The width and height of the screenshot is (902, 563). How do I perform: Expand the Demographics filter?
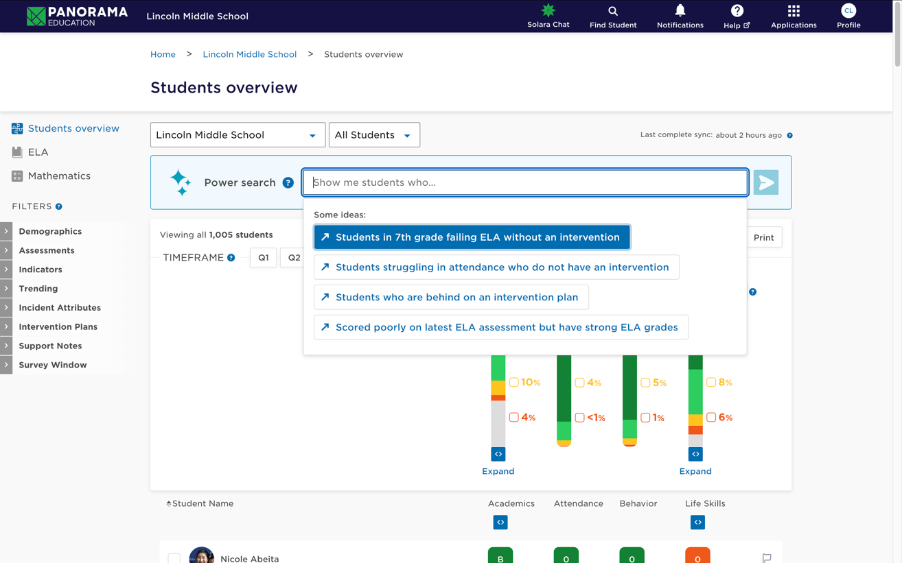pyautogui.click(x=50, y=232)
